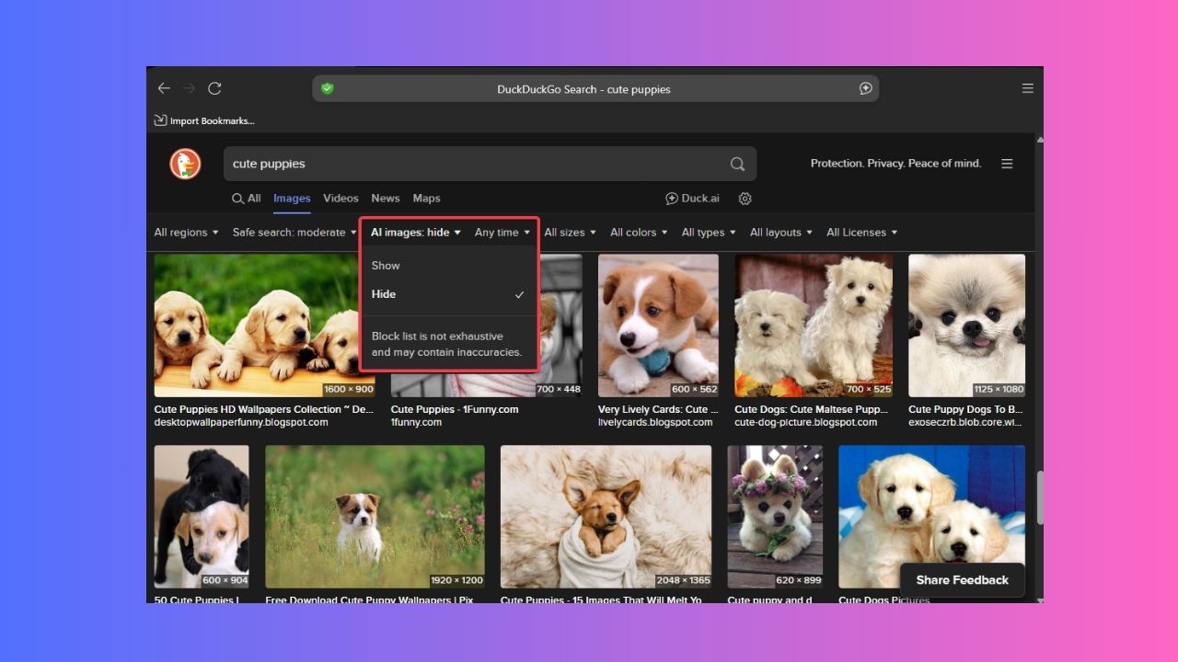Expand the Any time filter
Image resolution: width=1178 pixels, height=662 pixels.
(502, 232)
